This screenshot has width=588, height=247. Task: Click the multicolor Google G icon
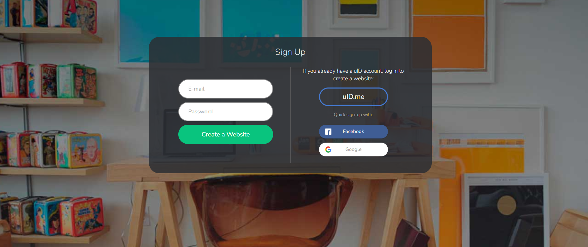coord(328,150)
